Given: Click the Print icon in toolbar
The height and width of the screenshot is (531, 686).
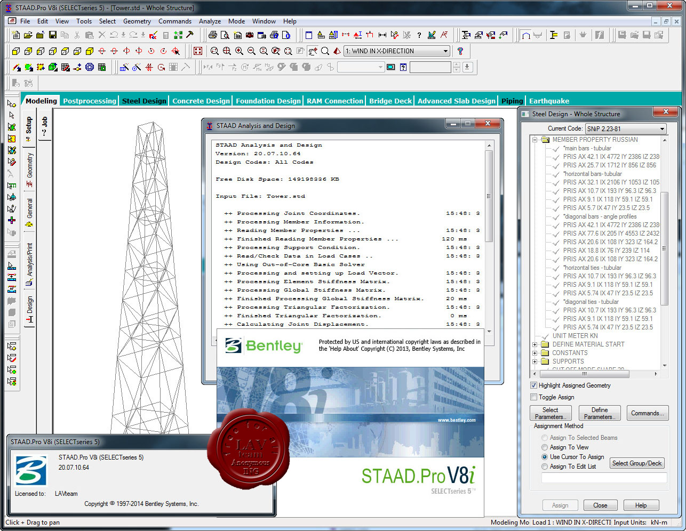Looking at the screenshot, I should [x=213, y=35].
